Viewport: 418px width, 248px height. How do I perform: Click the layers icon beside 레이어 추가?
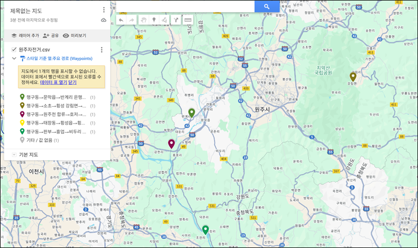click(14, 35)
